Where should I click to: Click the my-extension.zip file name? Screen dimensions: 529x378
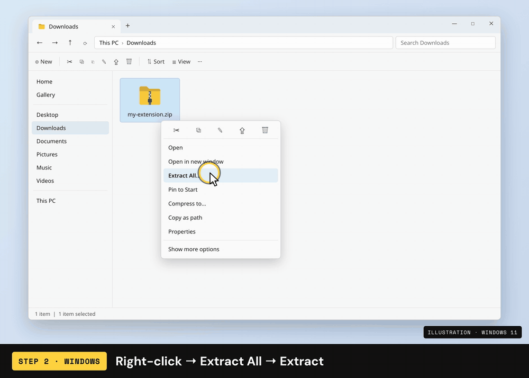click(x=150, y=115)
